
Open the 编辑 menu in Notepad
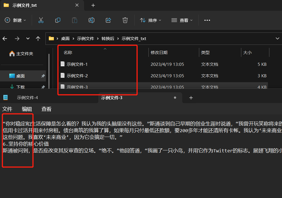(x=27, y=109)
